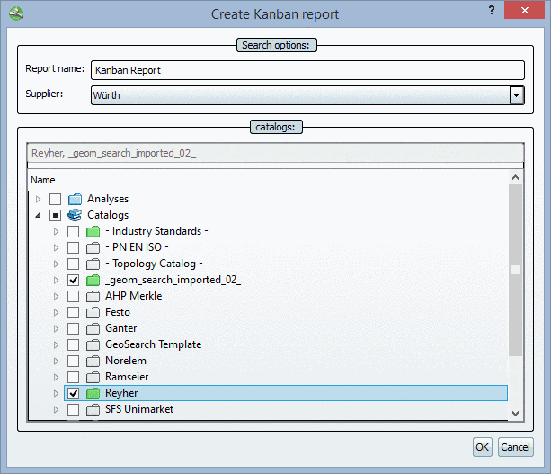Tick the Norelem checkbox
Image resolution: width=551 pixels, height=474 pixels.
[73, 361]
